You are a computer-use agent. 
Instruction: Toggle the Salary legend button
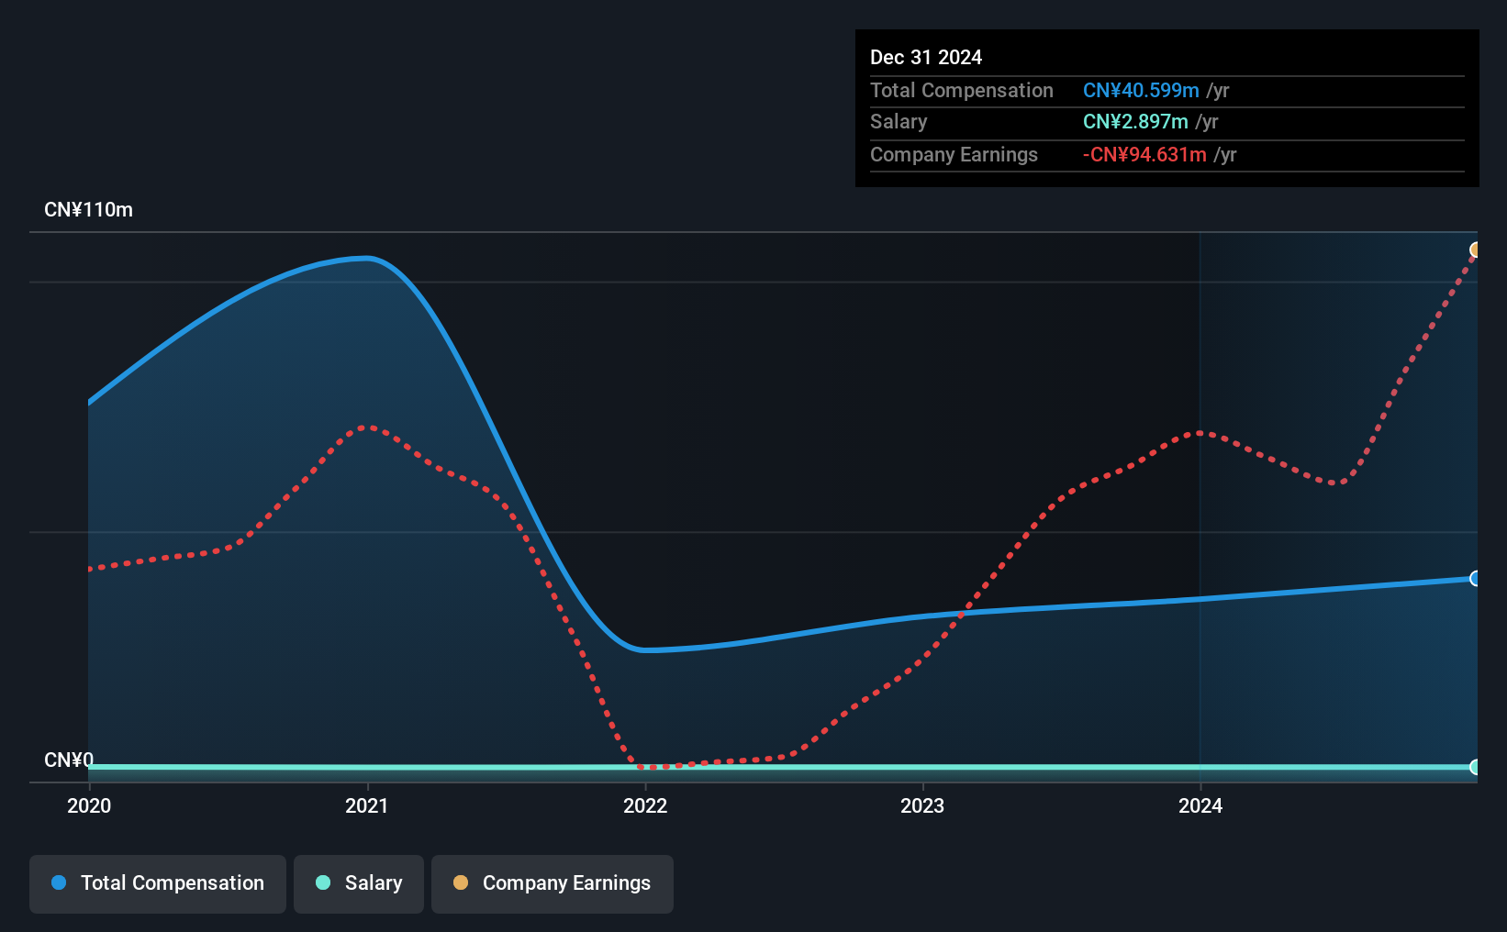(x=359, y=883)
